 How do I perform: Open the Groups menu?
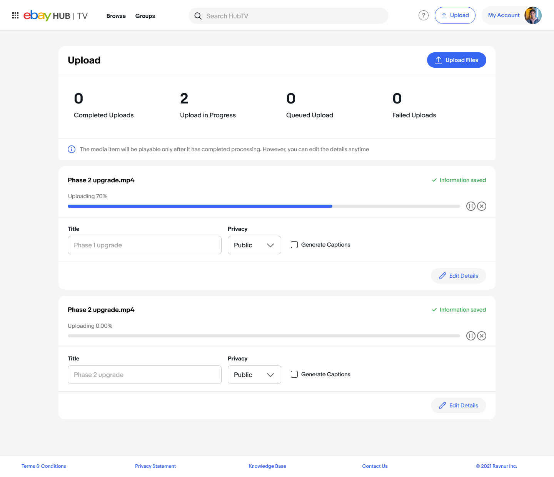pos(145,16)
